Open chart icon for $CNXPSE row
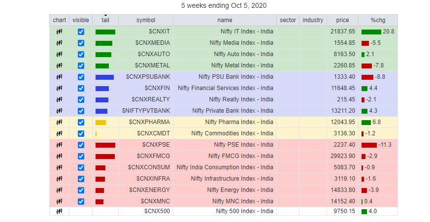 (59, 145)
